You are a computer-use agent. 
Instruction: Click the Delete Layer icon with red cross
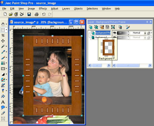tap(120, 27)
